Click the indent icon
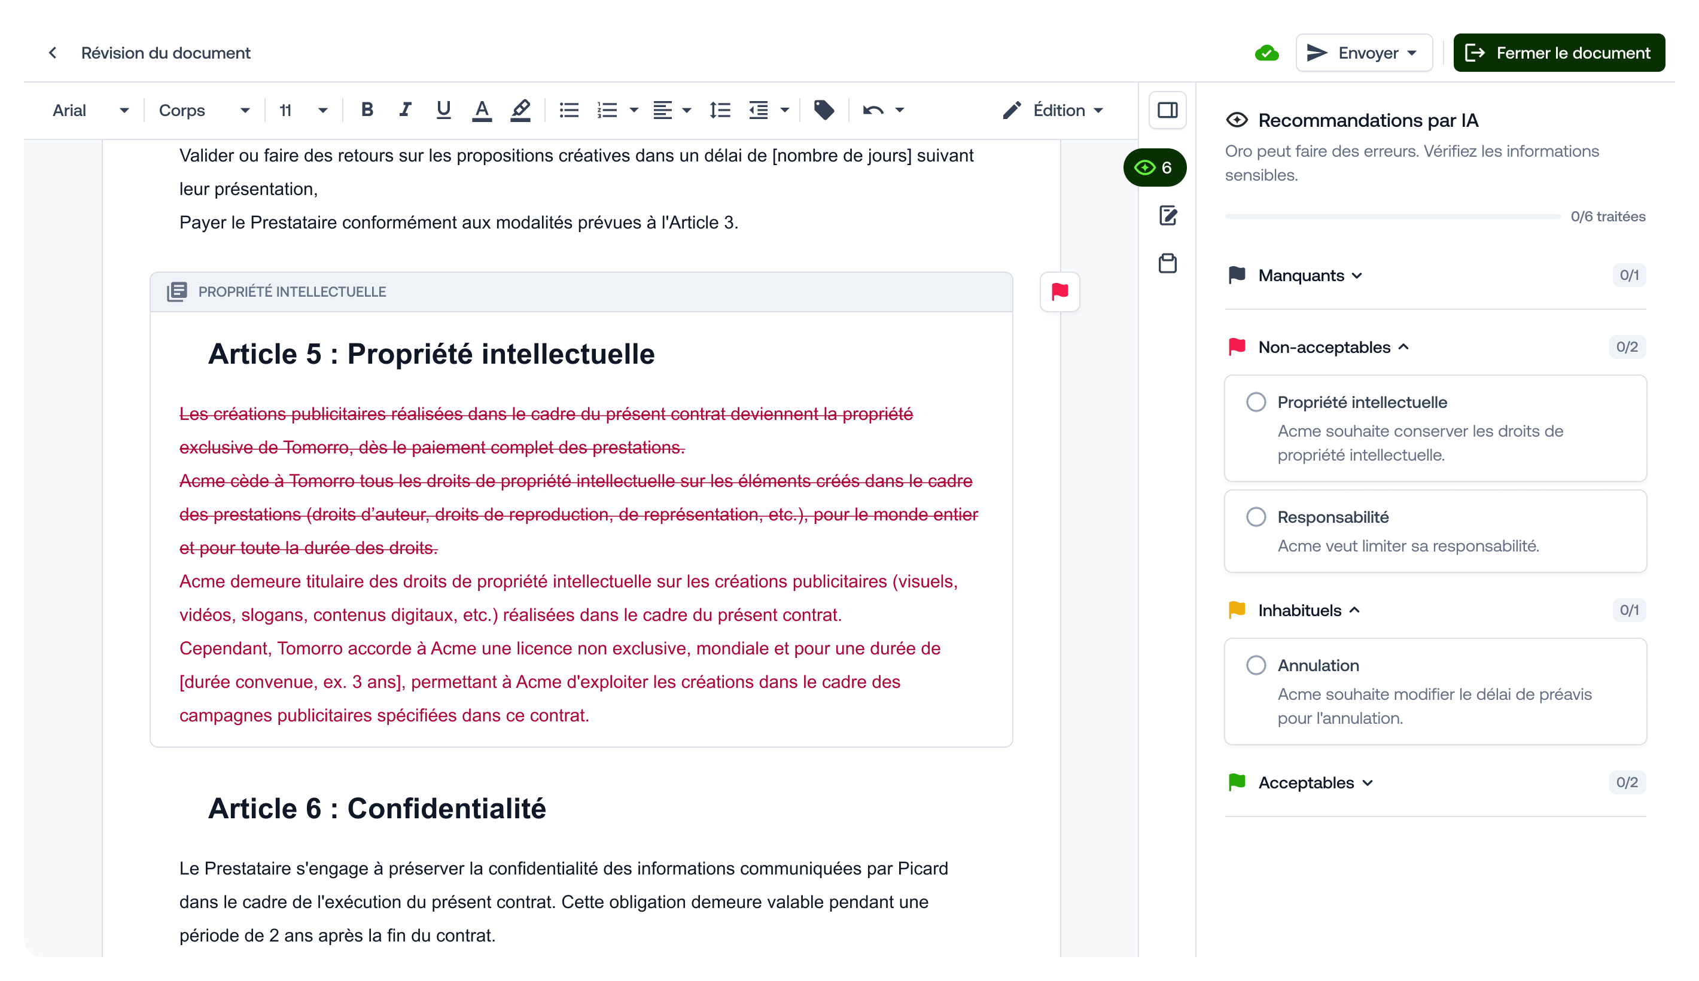The height and width of the screenshot is (981, 1699). click(759, 110)
